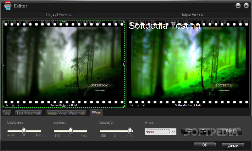Flip the video horizontally
Image resolution: width=252 pixels, height=151 pixels.
(x=190, y=131)
